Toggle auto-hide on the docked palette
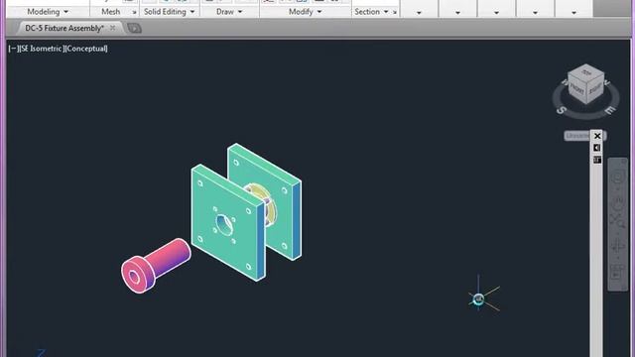The image size is (635, 357). click(x=597, y=148)
